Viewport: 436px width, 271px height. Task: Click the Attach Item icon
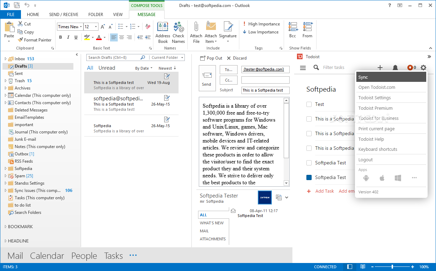click(211, 27)
